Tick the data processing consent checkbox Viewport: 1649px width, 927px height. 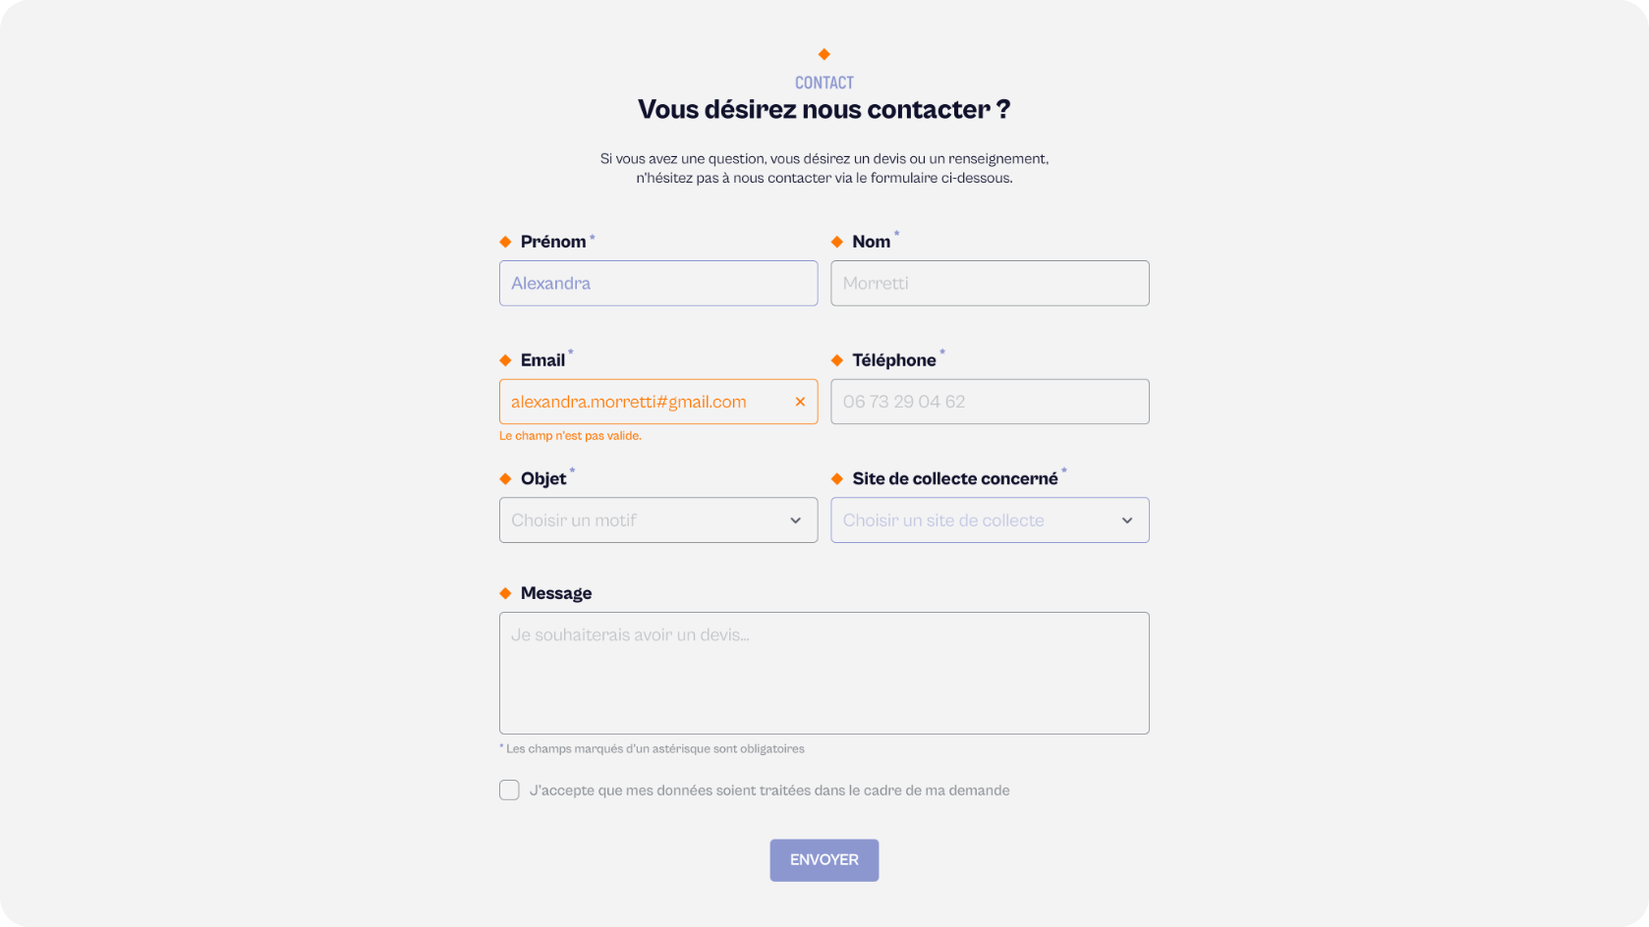tap(509, 791)
